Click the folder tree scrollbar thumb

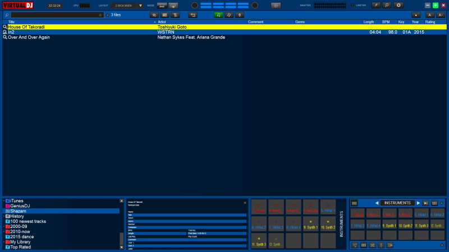click(x=121, y=239)
